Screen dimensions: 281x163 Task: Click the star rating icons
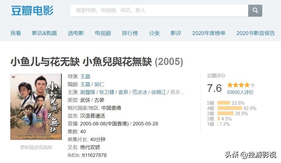[x=241, y=85]
